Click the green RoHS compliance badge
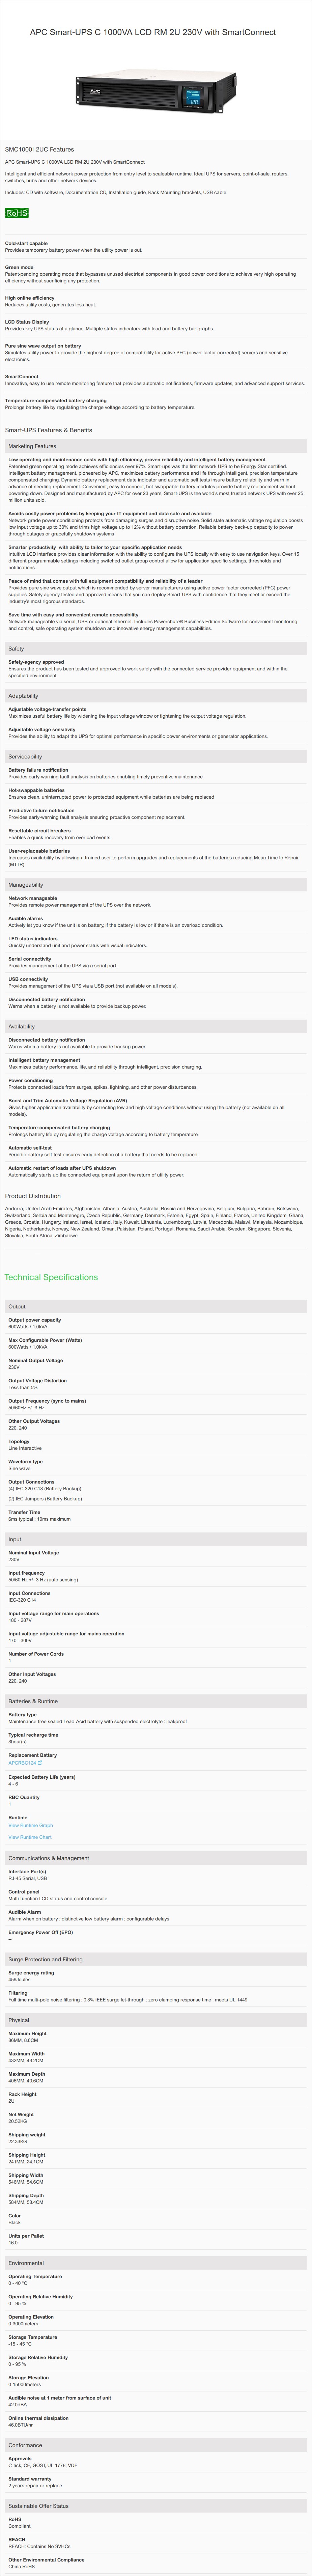Screen dimensions: 312x2576 pos(17,213)
